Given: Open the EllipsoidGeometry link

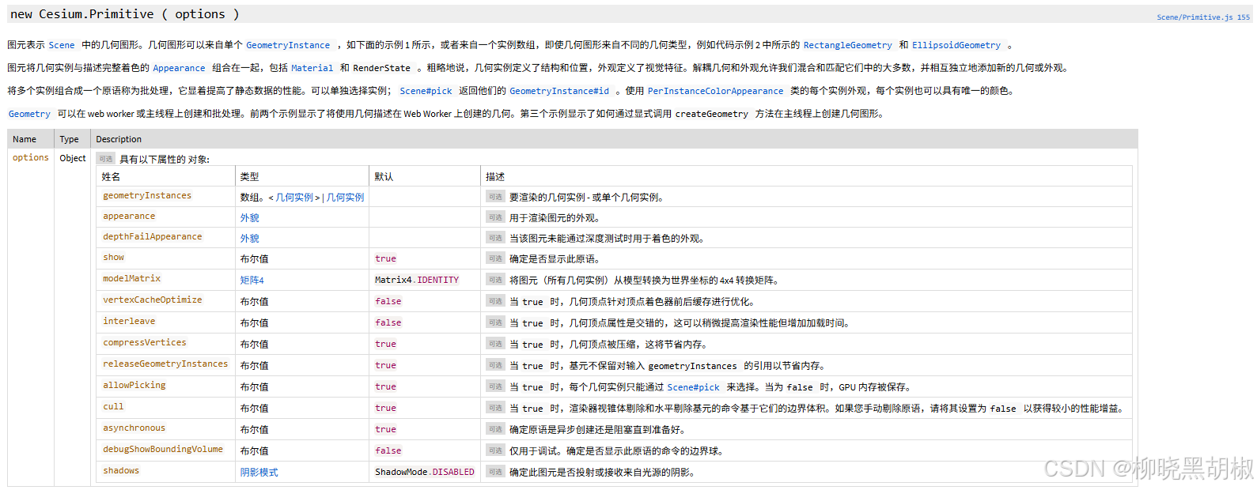Looking at the screenshot, I should point(956,45).
